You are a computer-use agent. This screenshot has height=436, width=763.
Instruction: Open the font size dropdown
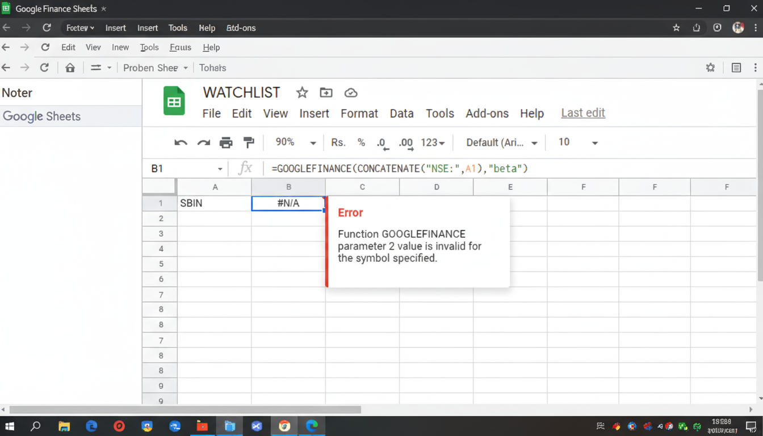click(x=576, y=142)
